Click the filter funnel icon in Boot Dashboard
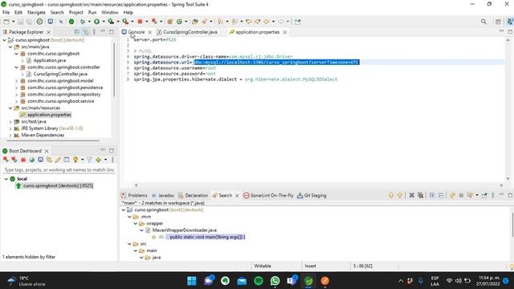 click(x=89, y=160)
